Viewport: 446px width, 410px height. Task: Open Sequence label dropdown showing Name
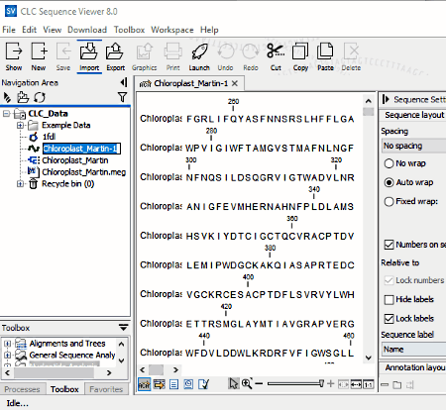[413, 349]
